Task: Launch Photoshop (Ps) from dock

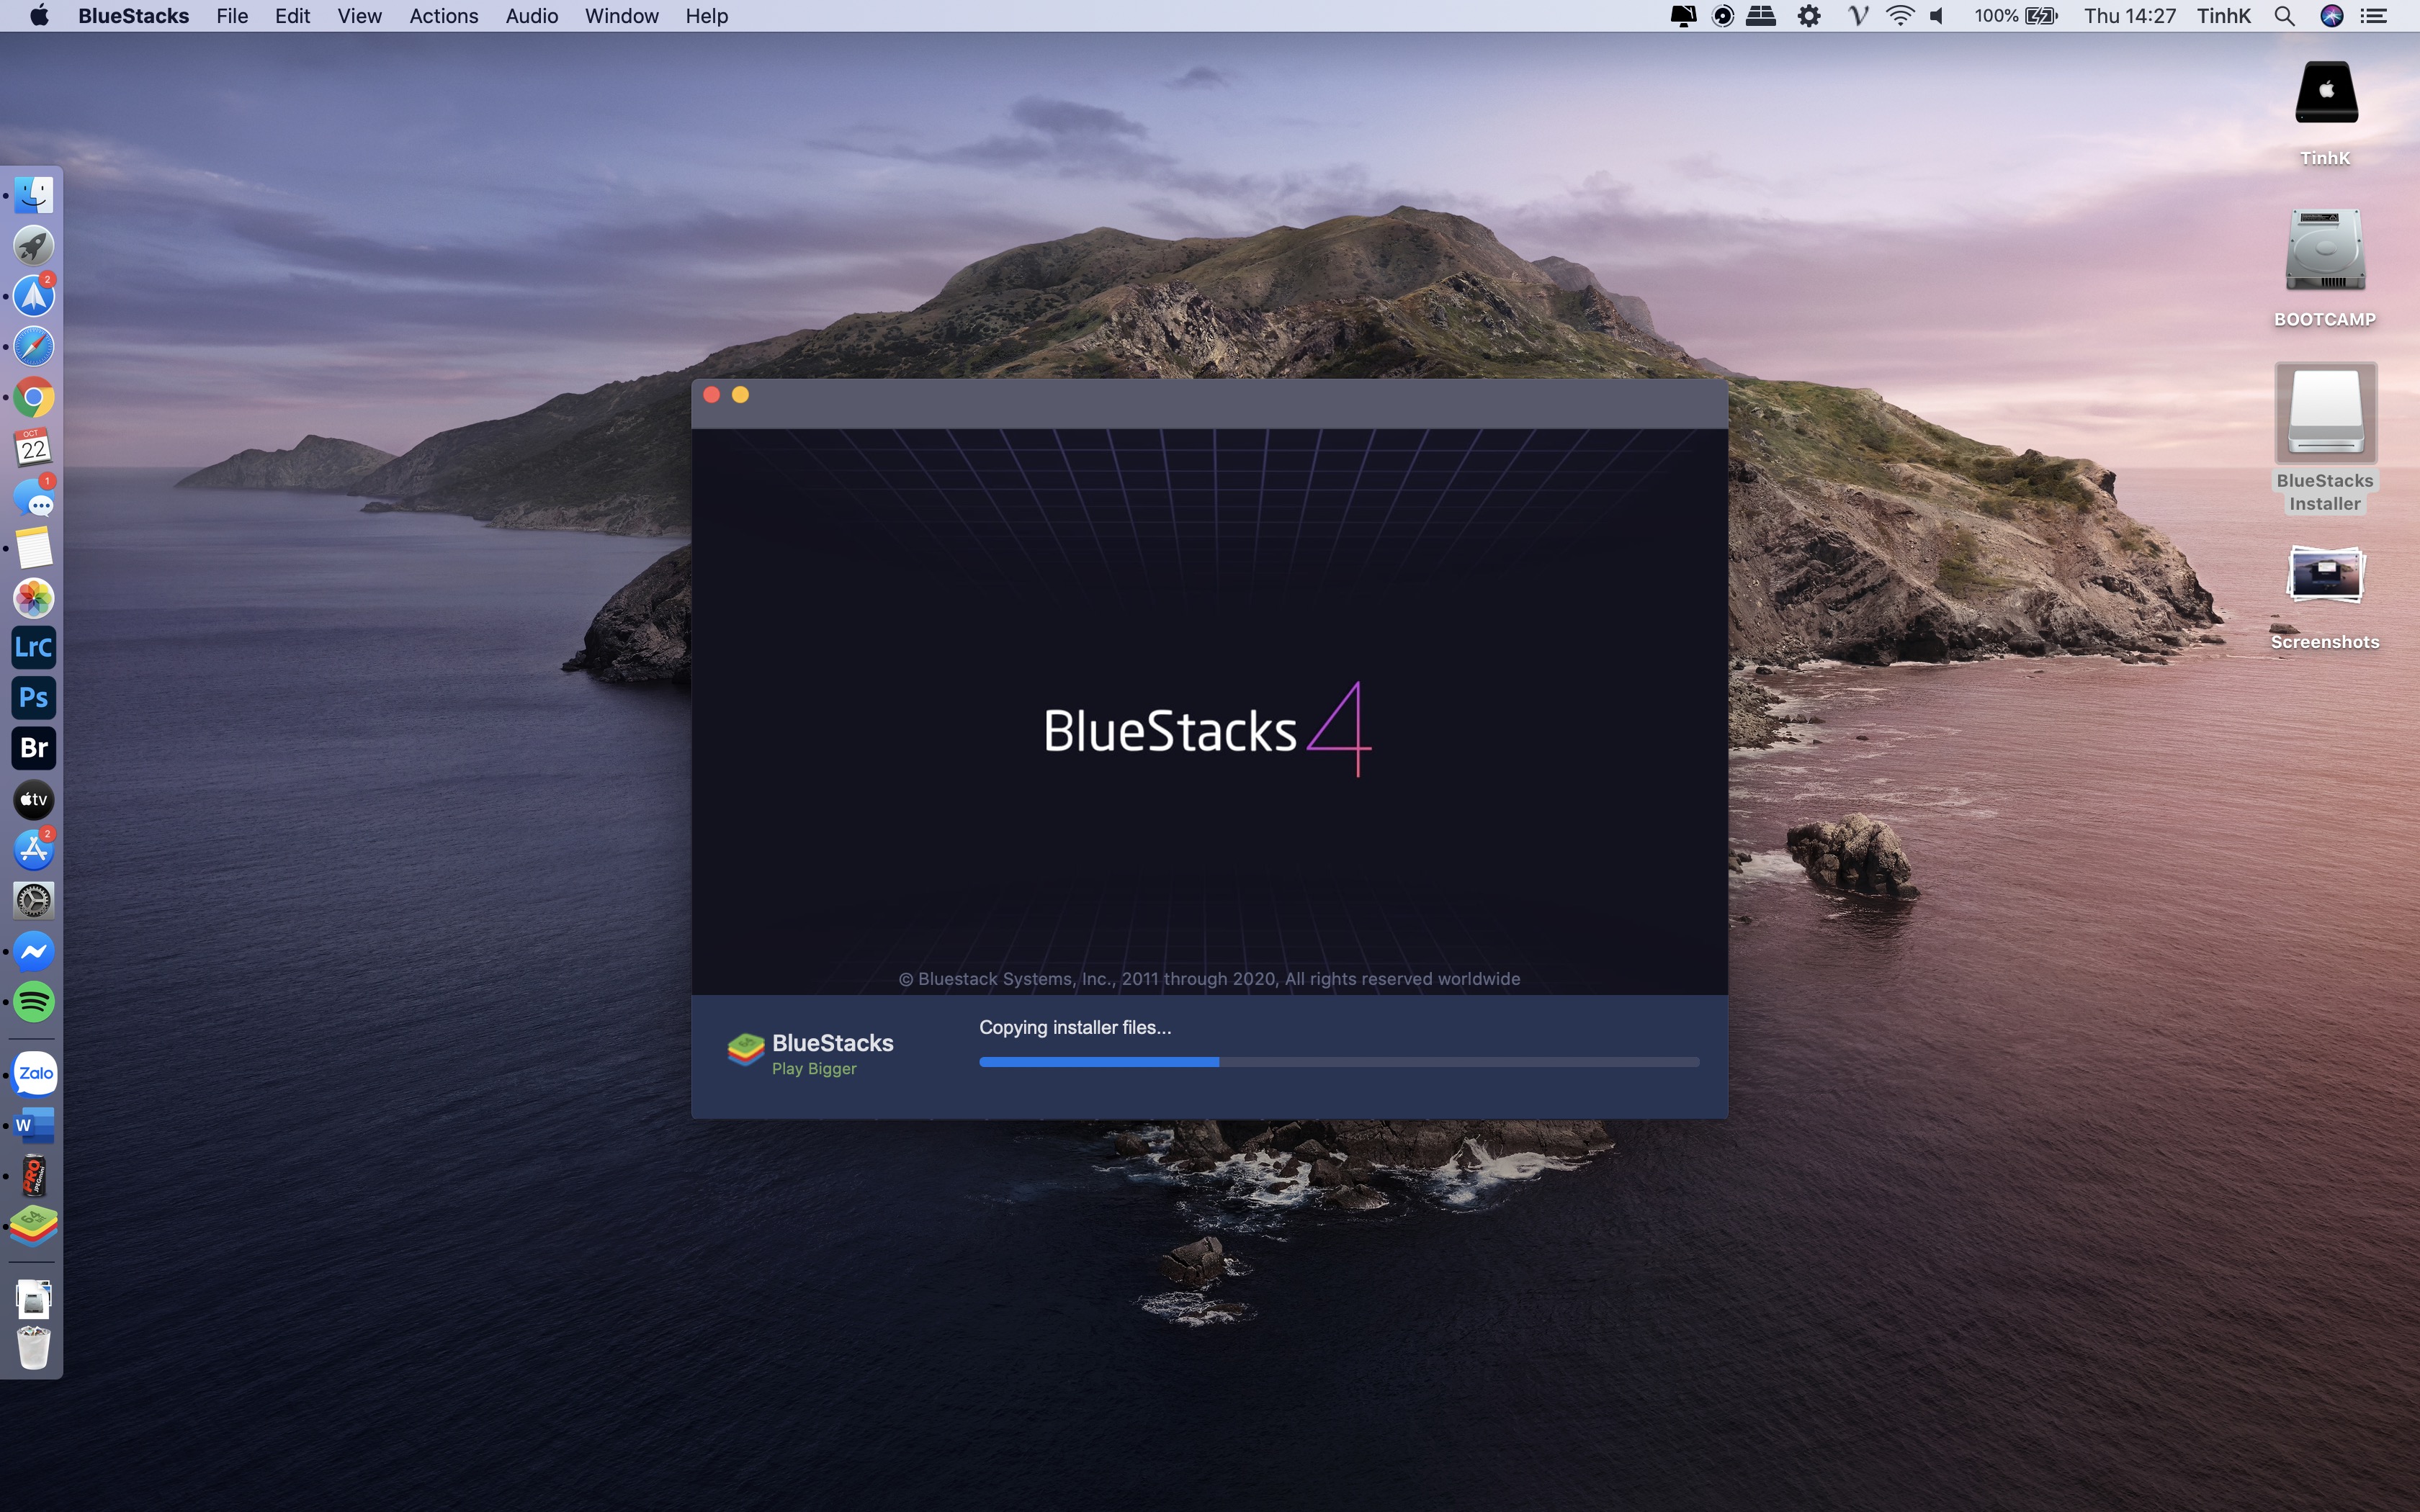Action: coord(34,697)
